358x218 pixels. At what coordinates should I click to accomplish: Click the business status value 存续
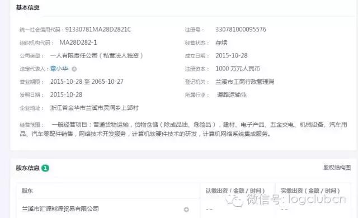pos(222,42)
